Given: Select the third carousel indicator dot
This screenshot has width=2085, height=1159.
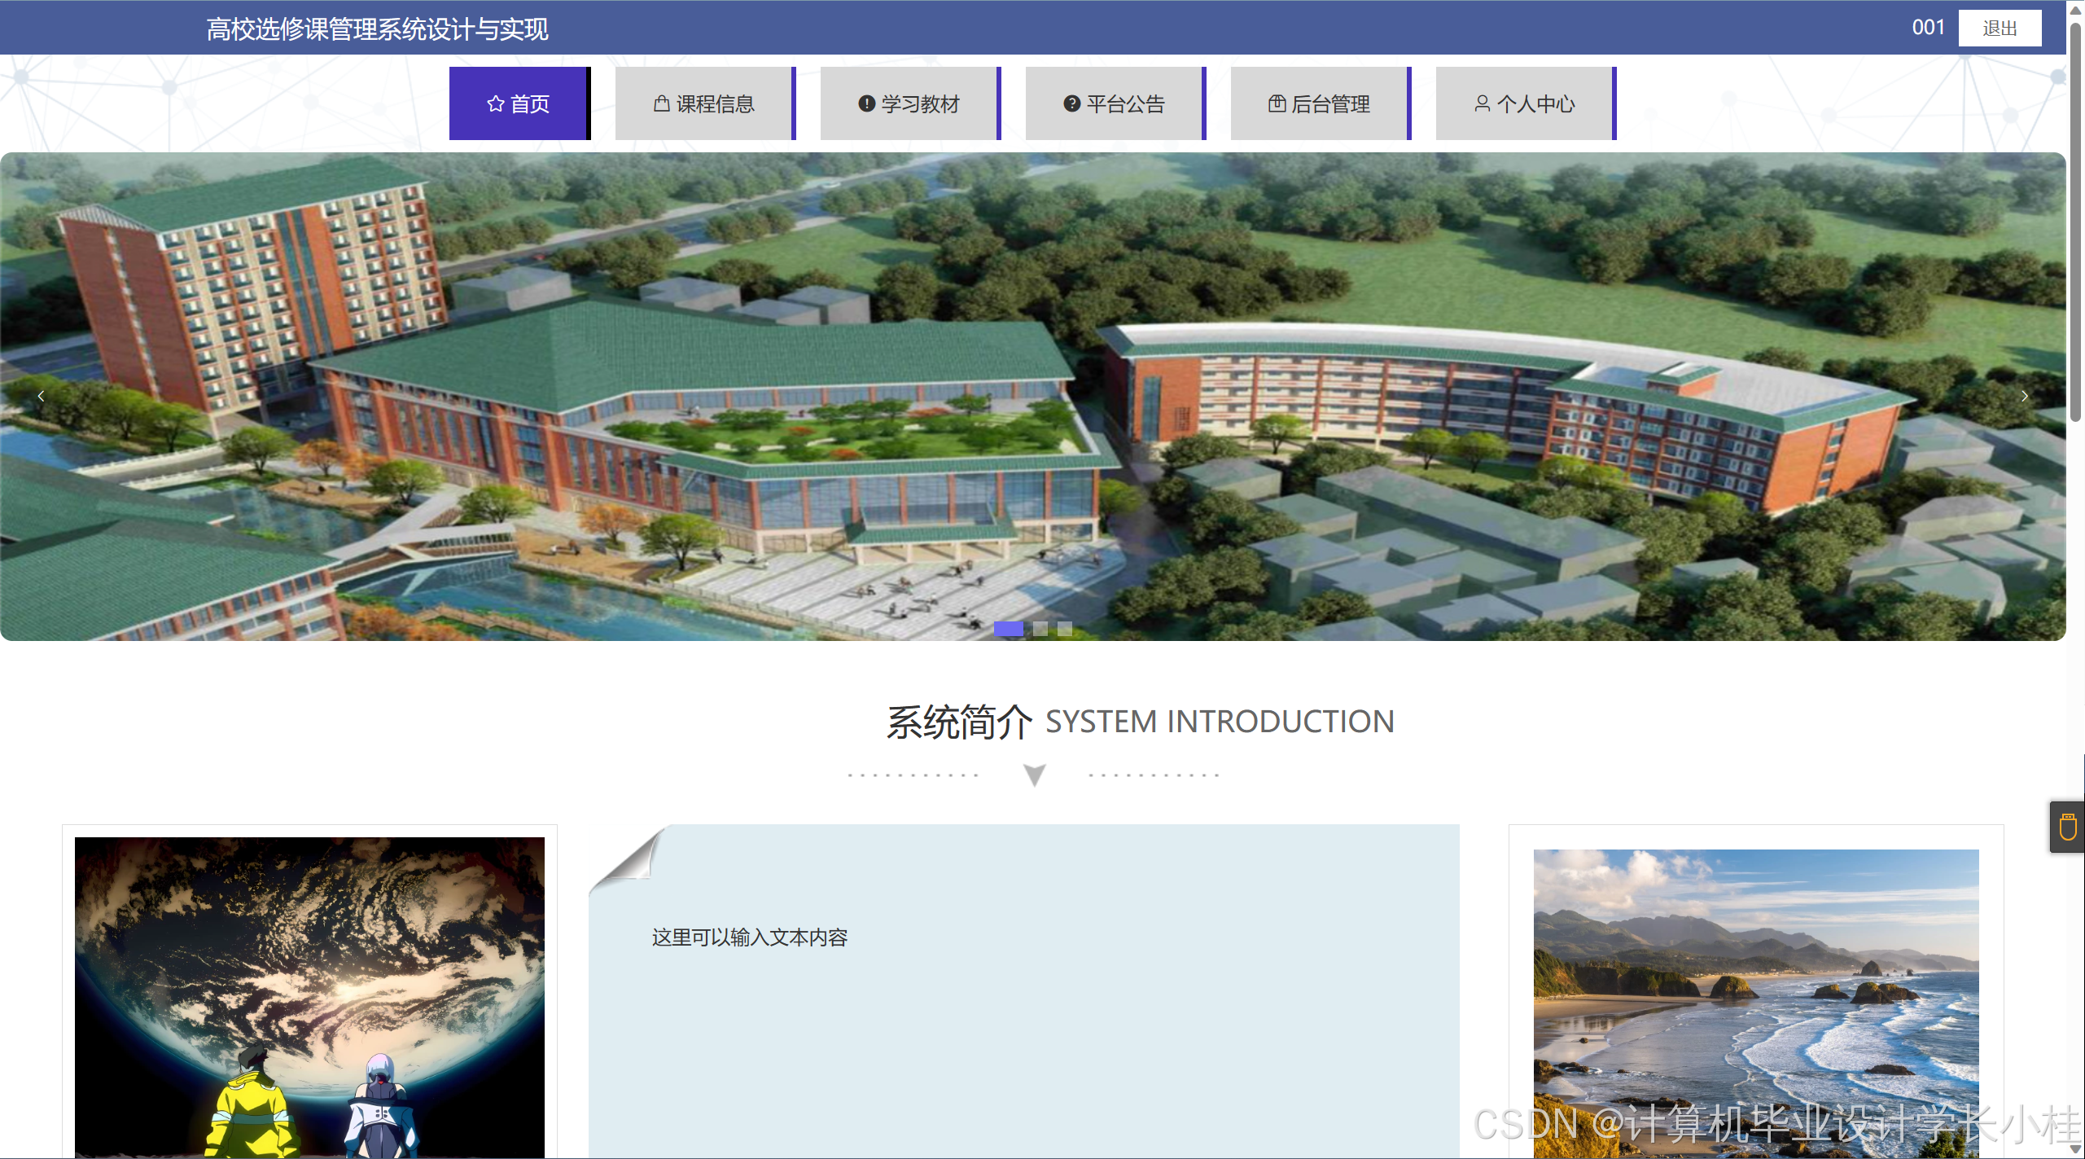Looking at the screenshot, I should (1065, 629).
